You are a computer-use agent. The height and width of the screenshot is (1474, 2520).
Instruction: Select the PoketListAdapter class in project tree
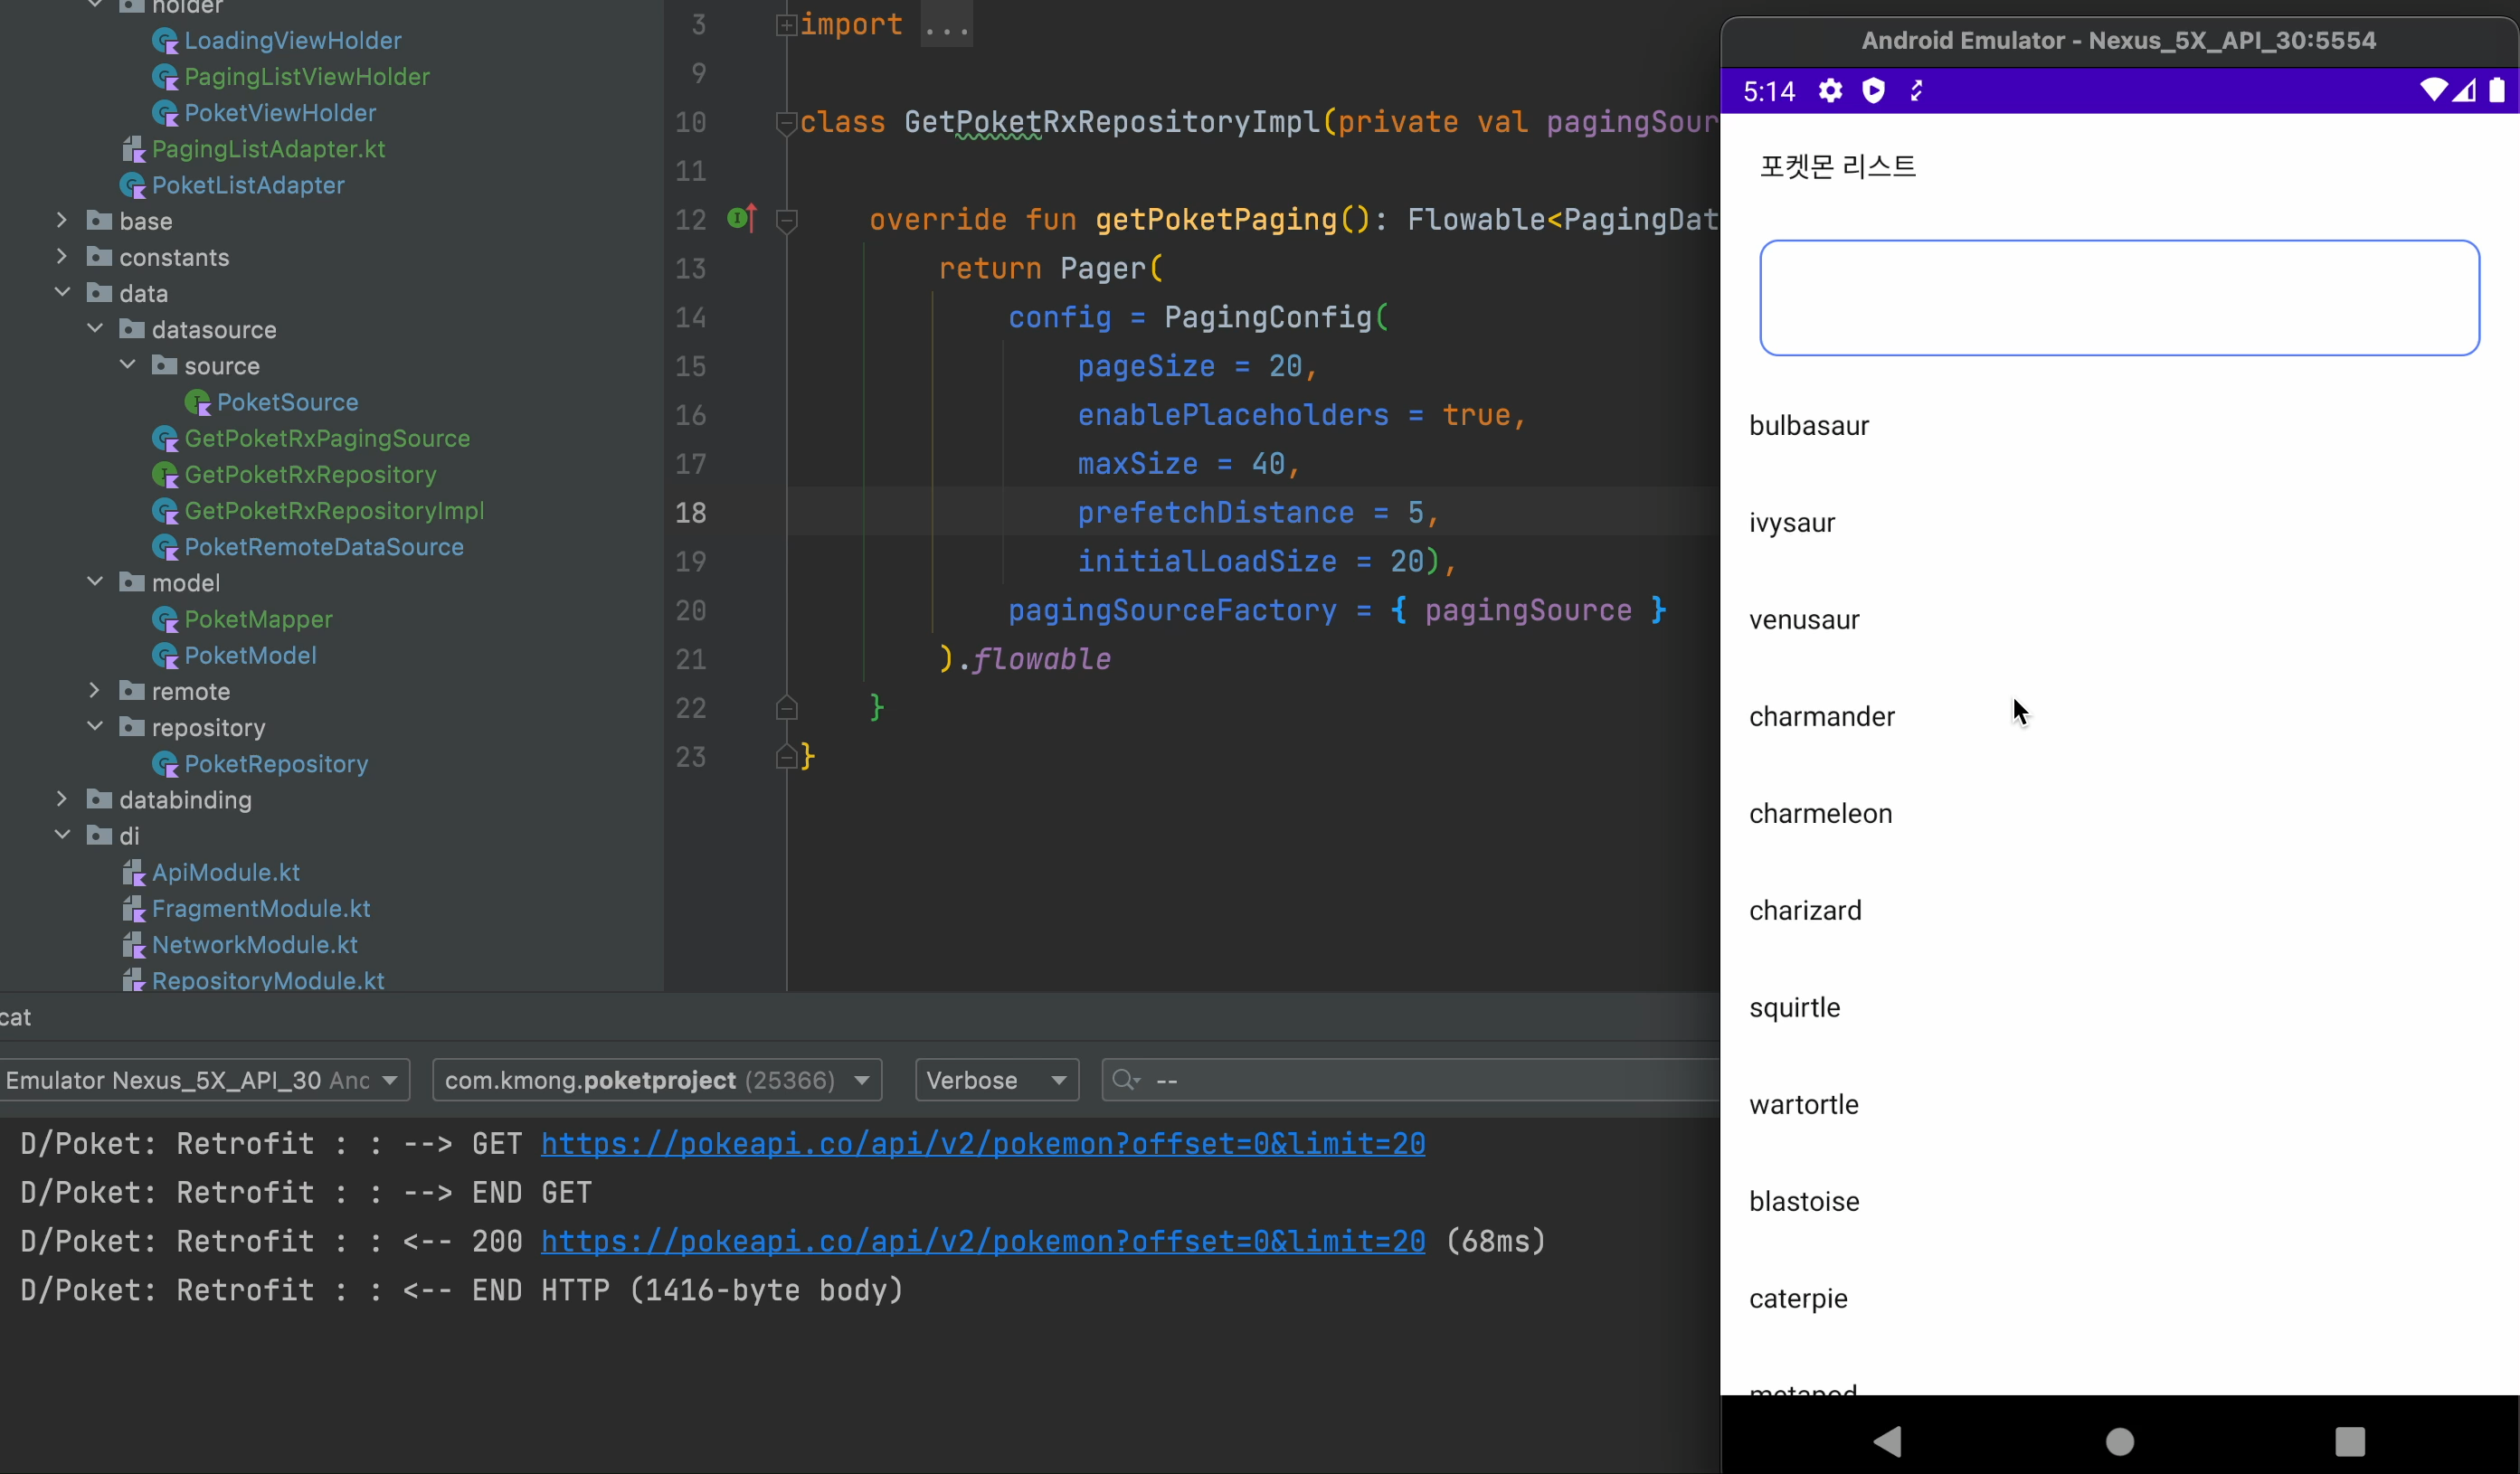pyautogui.click(x=247, y=185)
